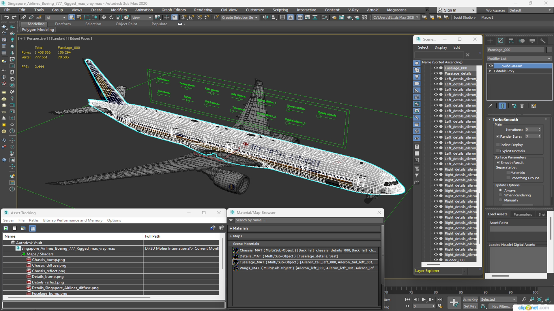This screenshot has width=554, height=311.
Task: Select the When Rendering radio option
Action: (x=501, y=195)
